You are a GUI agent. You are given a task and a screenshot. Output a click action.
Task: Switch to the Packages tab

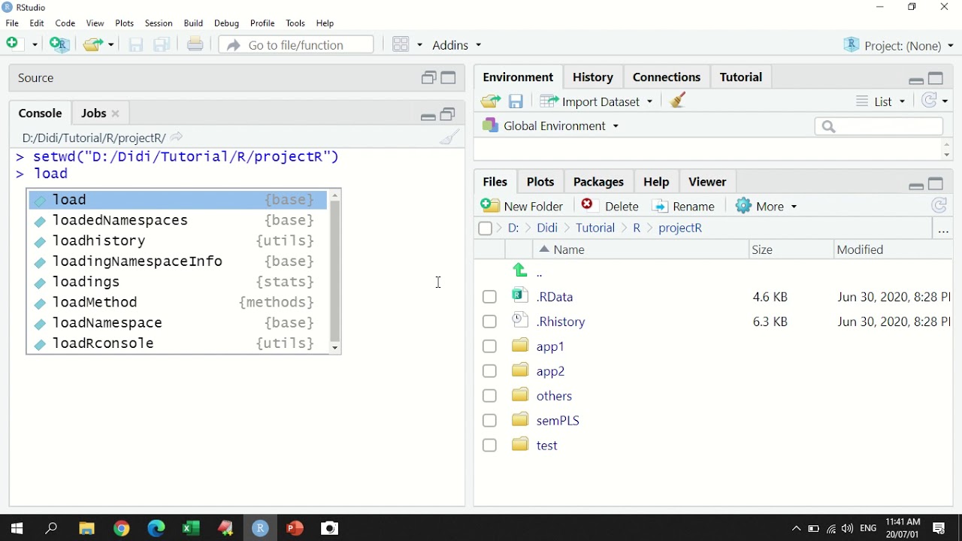pyautogui.click(x=598, y=182)
